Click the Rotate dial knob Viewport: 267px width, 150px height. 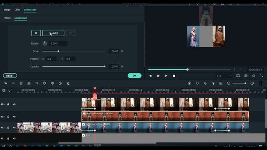click(45, 43)
